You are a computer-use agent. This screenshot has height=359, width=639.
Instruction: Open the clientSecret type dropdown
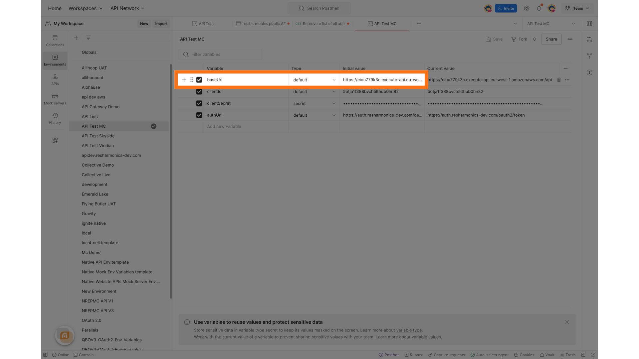tap(314, 103)
